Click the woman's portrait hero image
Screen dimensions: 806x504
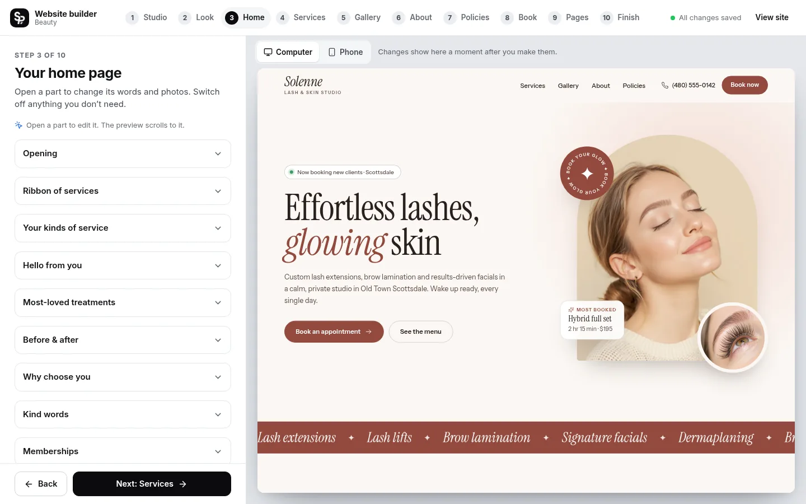tap(667, 248)
